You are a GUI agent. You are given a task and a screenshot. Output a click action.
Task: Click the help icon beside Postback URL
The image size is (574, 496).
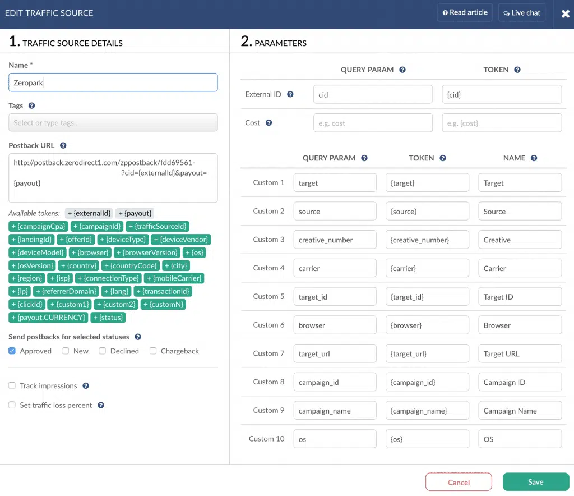[63, 145]
